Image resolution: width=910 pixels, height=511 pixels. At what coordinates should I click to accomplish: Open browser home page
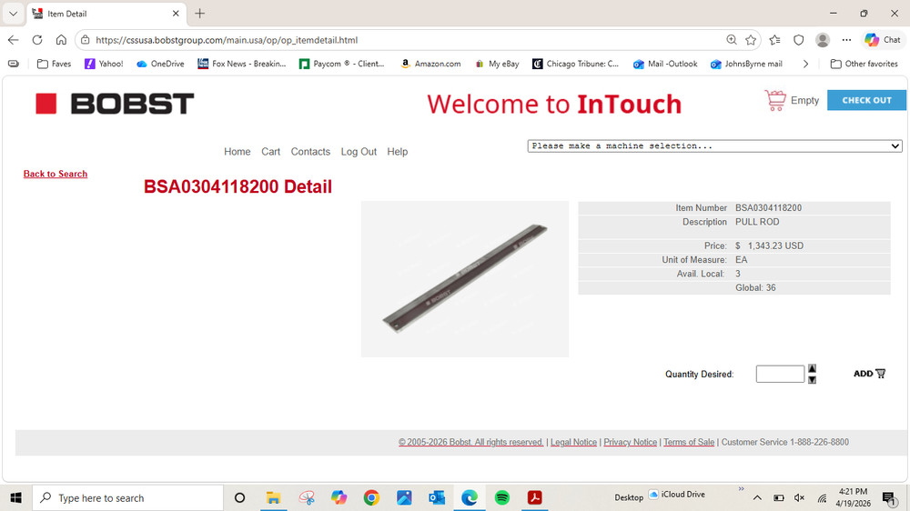[61, 40]
